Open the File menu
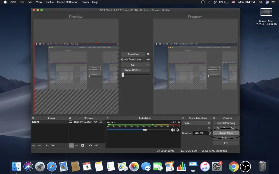Screen dimensions: 279x174 tap(22, 2)
